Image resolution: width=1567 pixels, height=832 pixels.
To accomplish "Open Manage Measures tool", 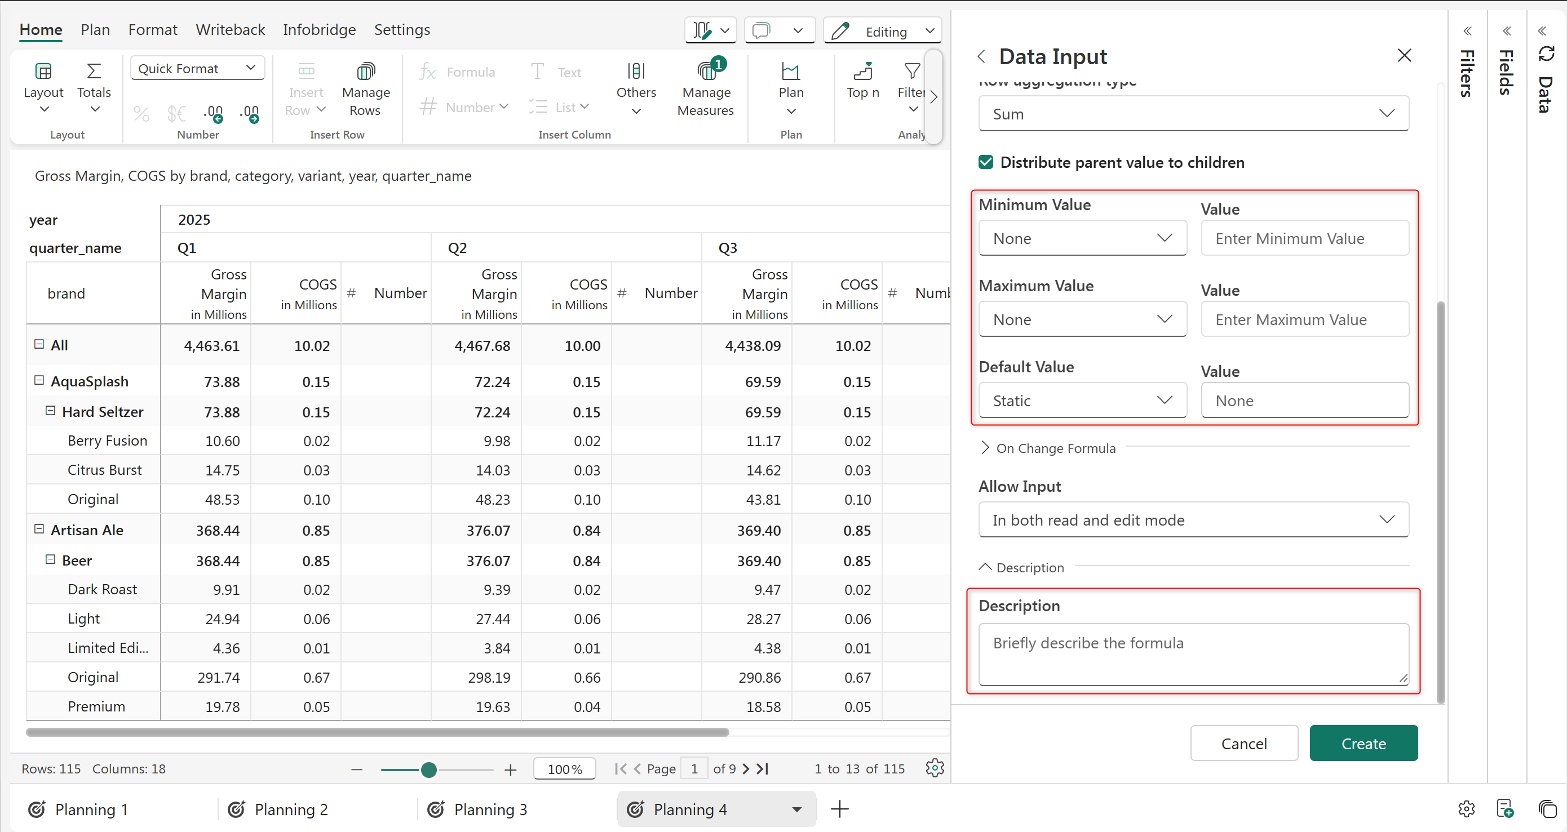I will (706, 72).
